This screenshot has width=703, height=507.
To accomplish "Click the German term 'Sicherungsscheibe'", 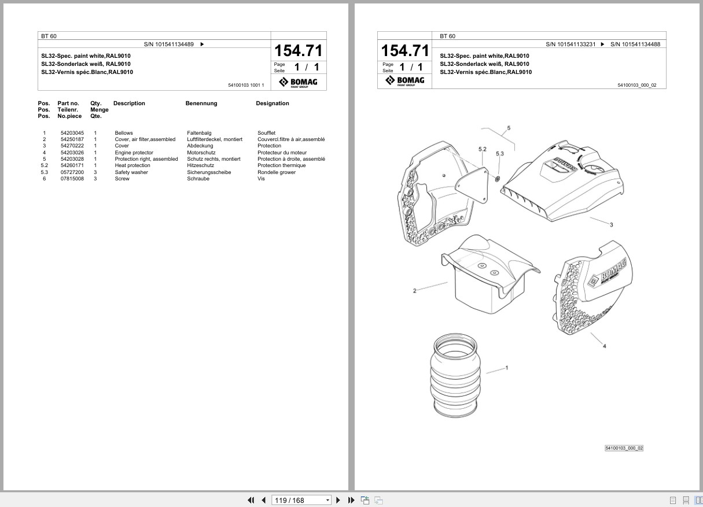I will (209, 172).
